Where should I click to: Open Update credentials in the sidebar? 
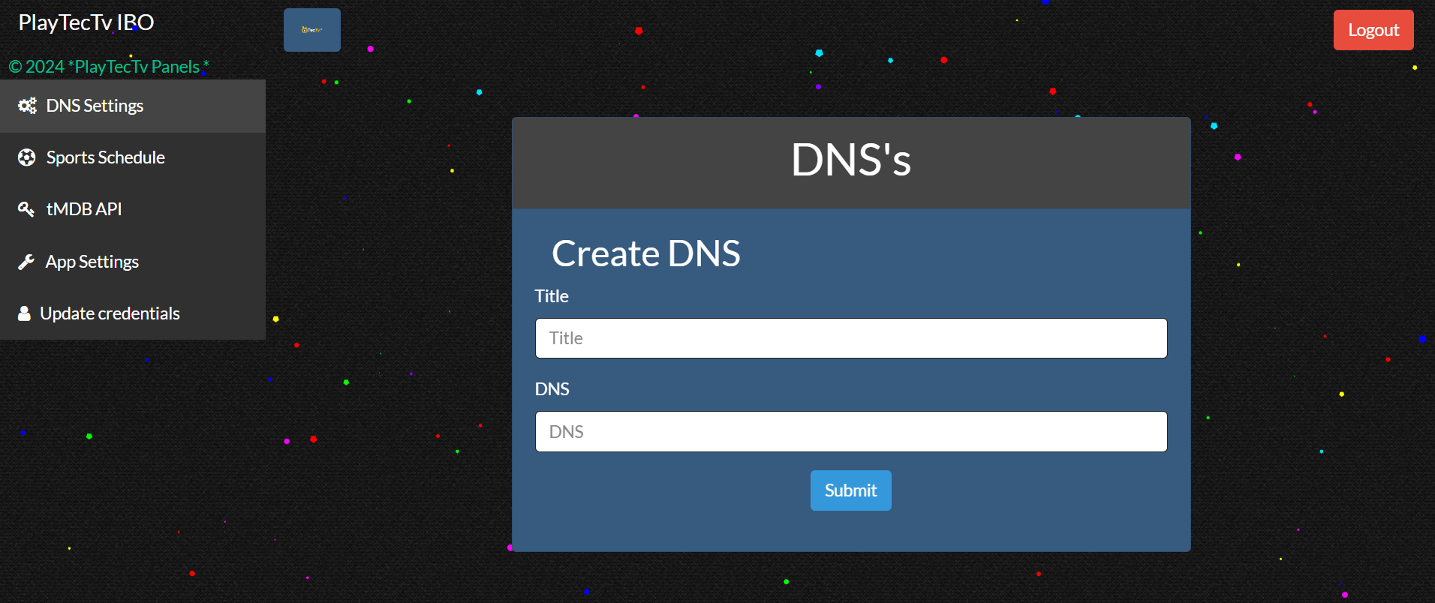tap(110, 313)
